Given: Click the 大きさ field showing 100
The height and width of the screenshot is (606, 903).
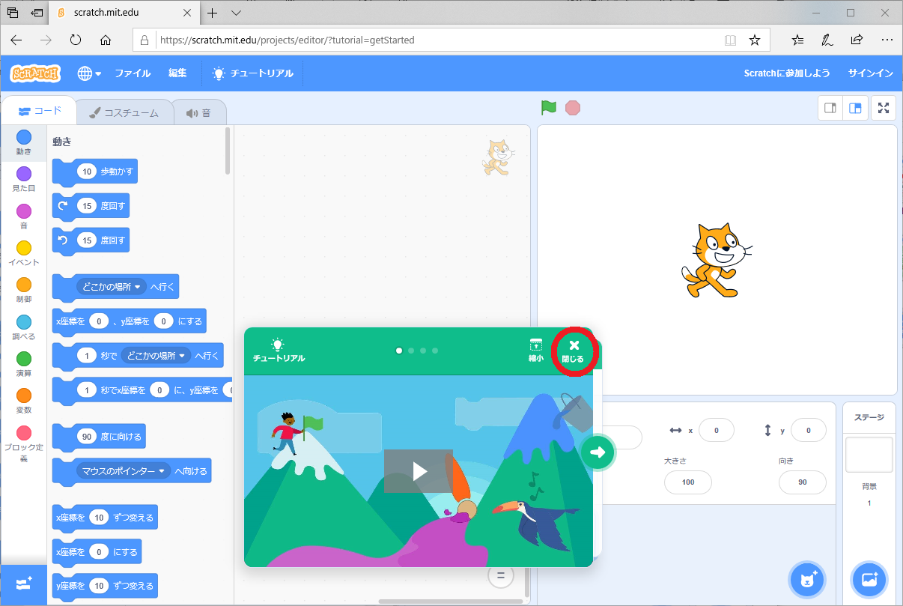Looking at the screenshot, I should [688, 482].
